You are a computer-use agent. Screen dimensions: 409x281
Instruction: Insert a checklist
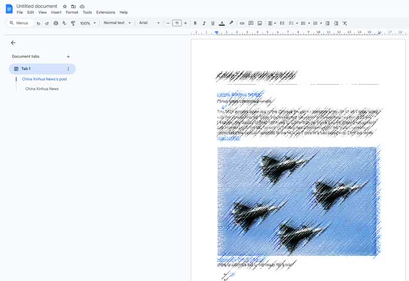(291, 24)
